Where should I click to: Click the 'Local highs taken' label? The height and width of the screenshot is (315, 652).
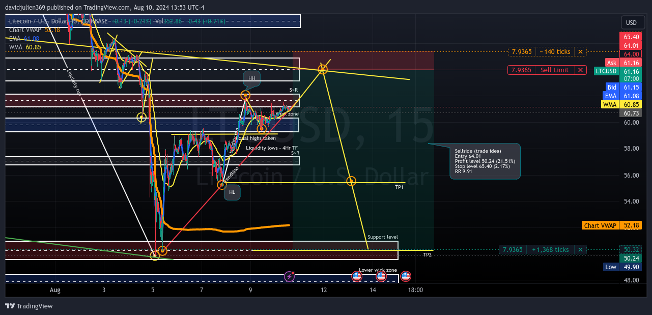pyautogui.click(x=256, y=138)
